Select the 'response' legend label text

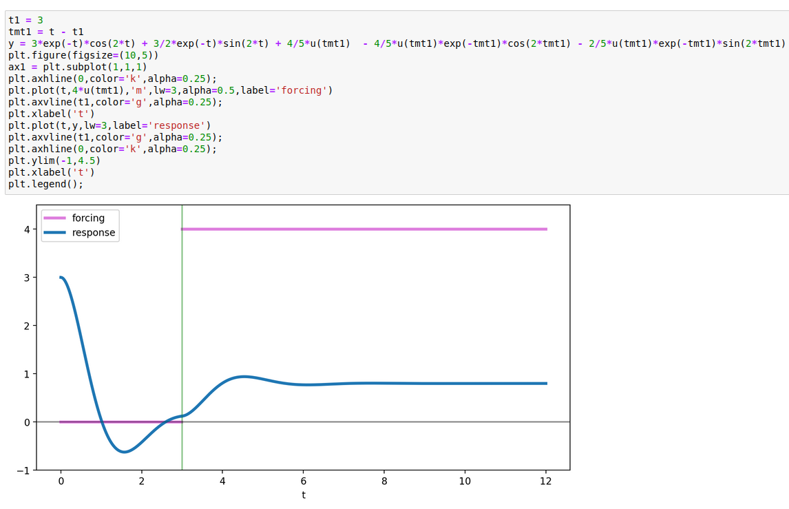click(94, 233)
